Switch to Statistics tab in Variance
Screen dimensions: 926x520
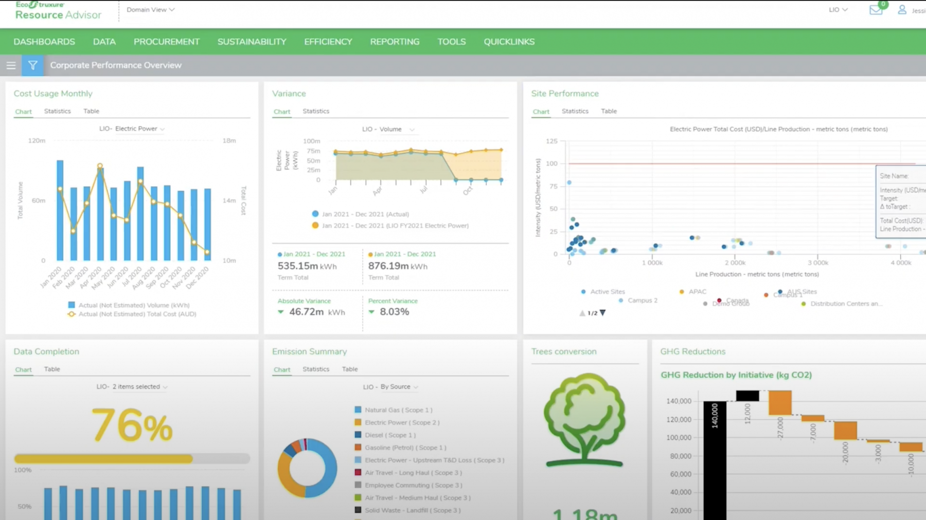coord(315,111)
